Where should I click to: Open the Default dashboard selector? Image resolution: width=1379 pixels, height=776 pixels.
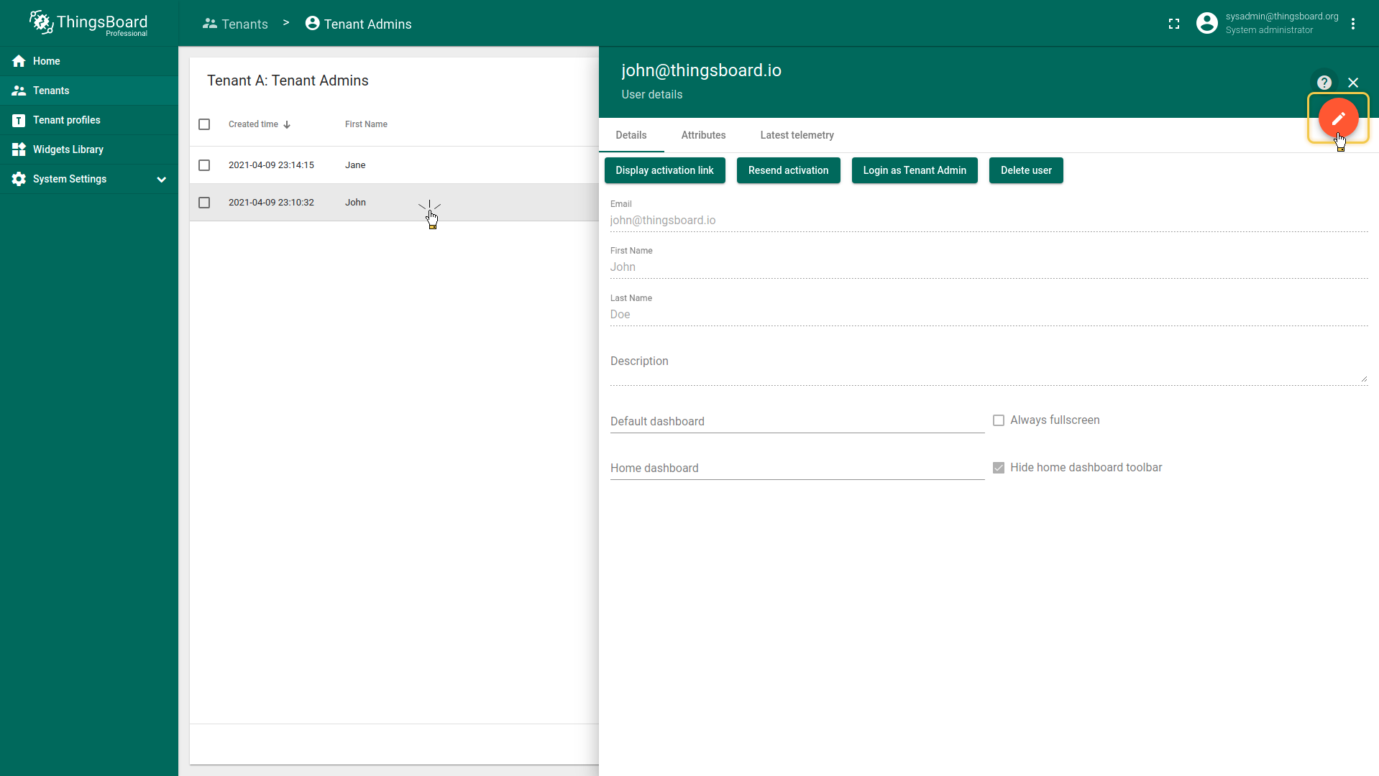[797, 422]
